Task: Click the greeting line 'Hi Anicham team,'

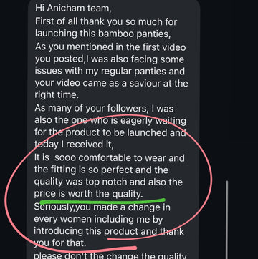Action: tap(73, 9)
